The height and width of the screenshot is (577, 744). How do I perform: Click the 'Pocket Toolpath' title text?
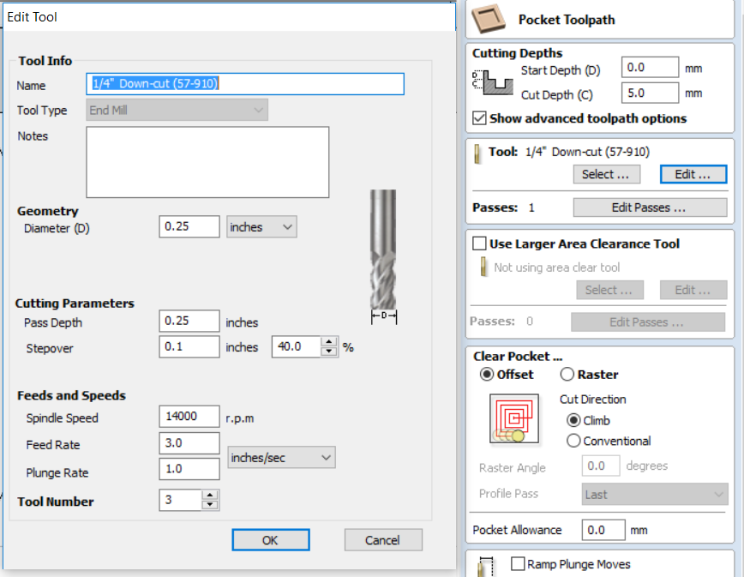point(567,20)
